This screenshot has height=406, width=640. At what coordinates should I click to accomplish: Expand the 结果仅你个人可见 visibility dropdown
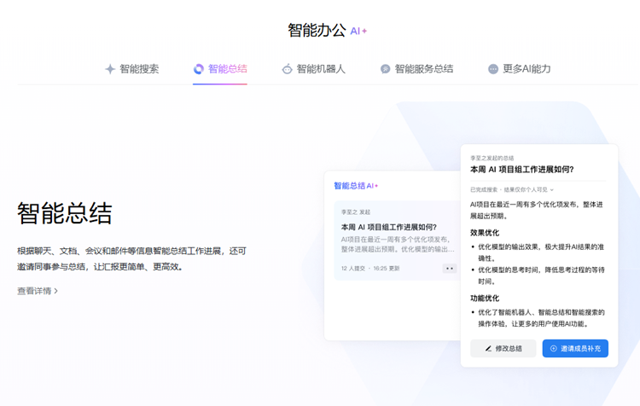[552, 190]
